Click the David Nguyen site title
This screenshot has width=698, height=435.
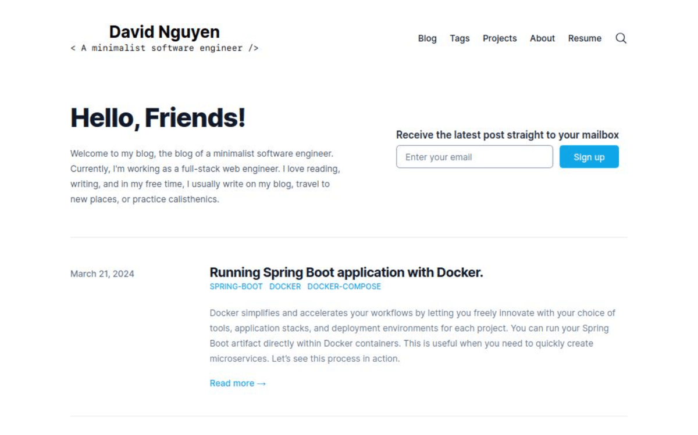tap(164, 31)
